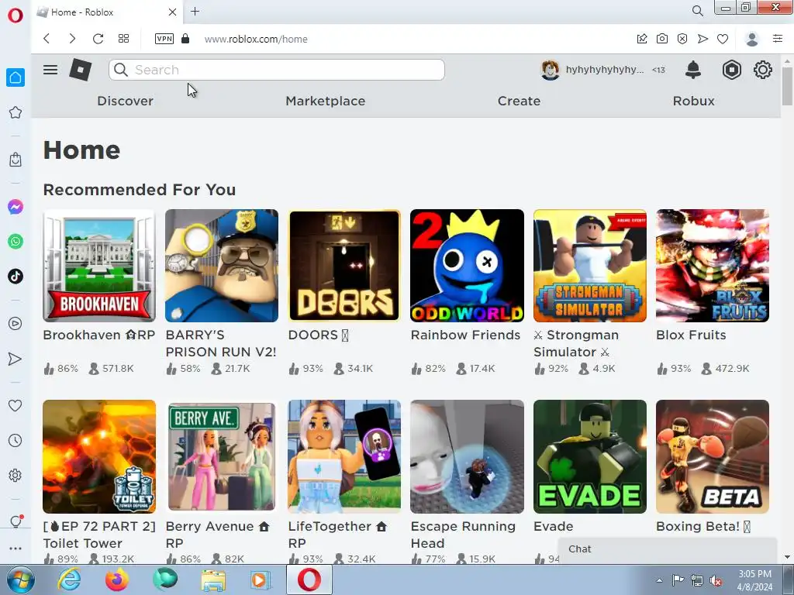Open sidebar bookmarks star

tap(16, 112)
